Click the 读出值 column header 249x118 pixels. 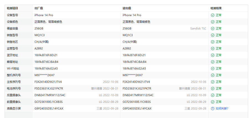tap(127, 8)
